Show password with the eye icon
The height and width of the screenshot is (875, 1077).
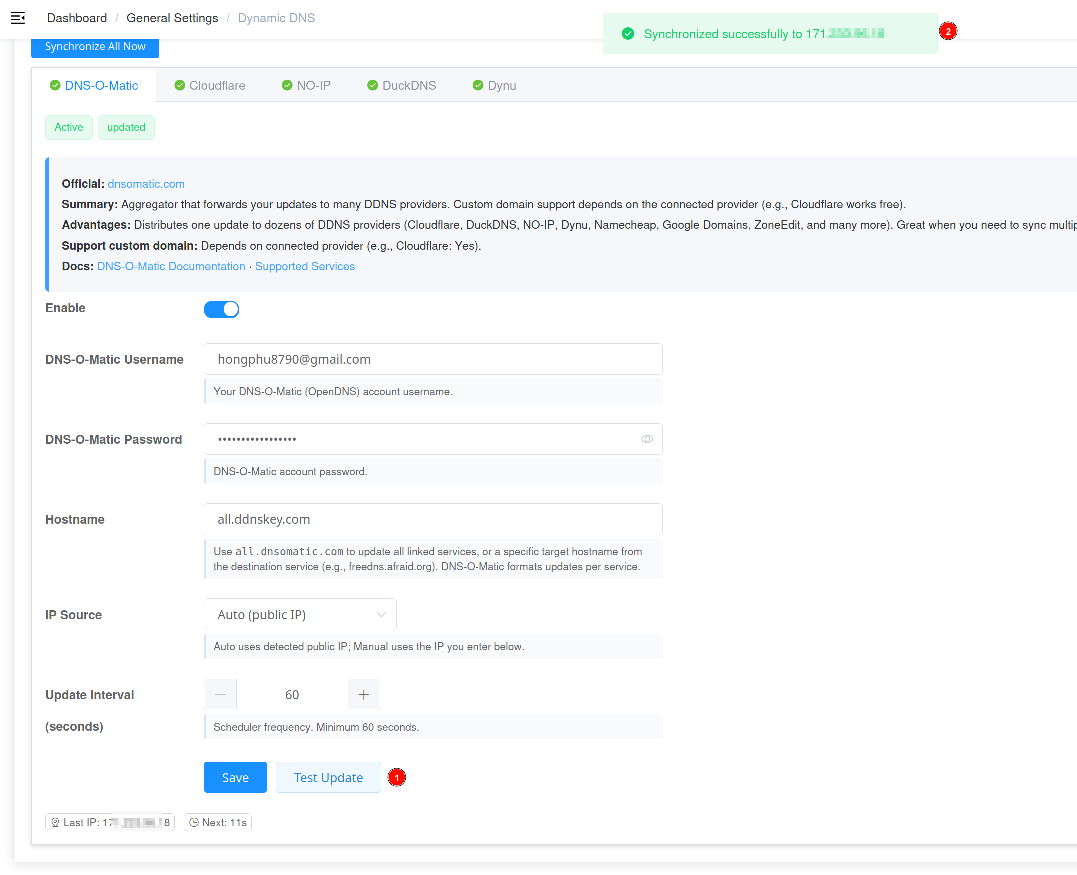(647, 439)
